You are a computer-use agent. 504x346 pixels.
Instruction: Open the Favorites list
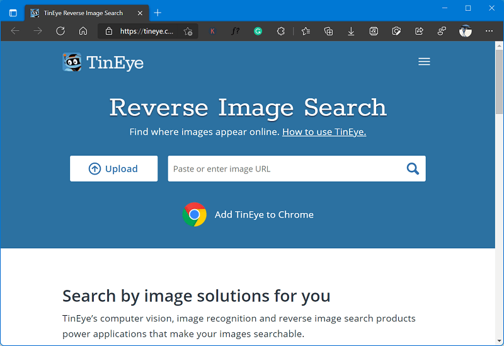click(x=306, y=31)
